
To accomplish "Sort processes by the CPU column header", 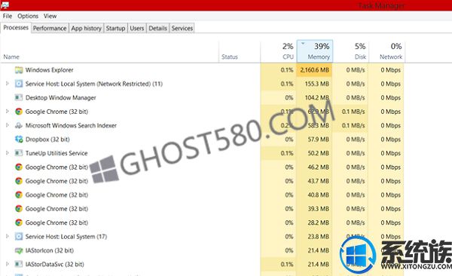I will click(x=279, y=51).
